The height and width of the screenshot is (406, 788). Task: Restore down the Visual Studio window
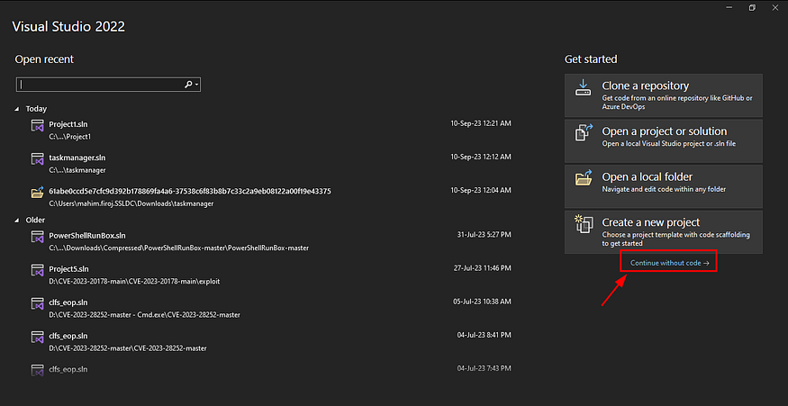pos(752,7)
